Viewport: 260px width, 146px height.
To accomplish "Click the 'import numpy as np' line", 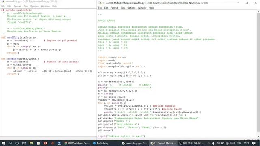I will (112, 57).
